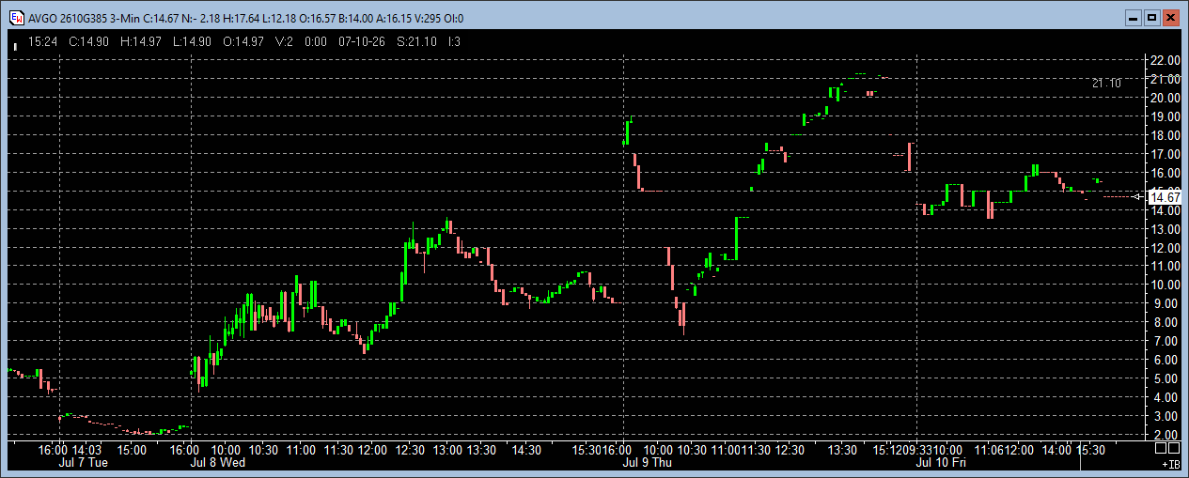Click the first small square box beside the time axis

1159,449
